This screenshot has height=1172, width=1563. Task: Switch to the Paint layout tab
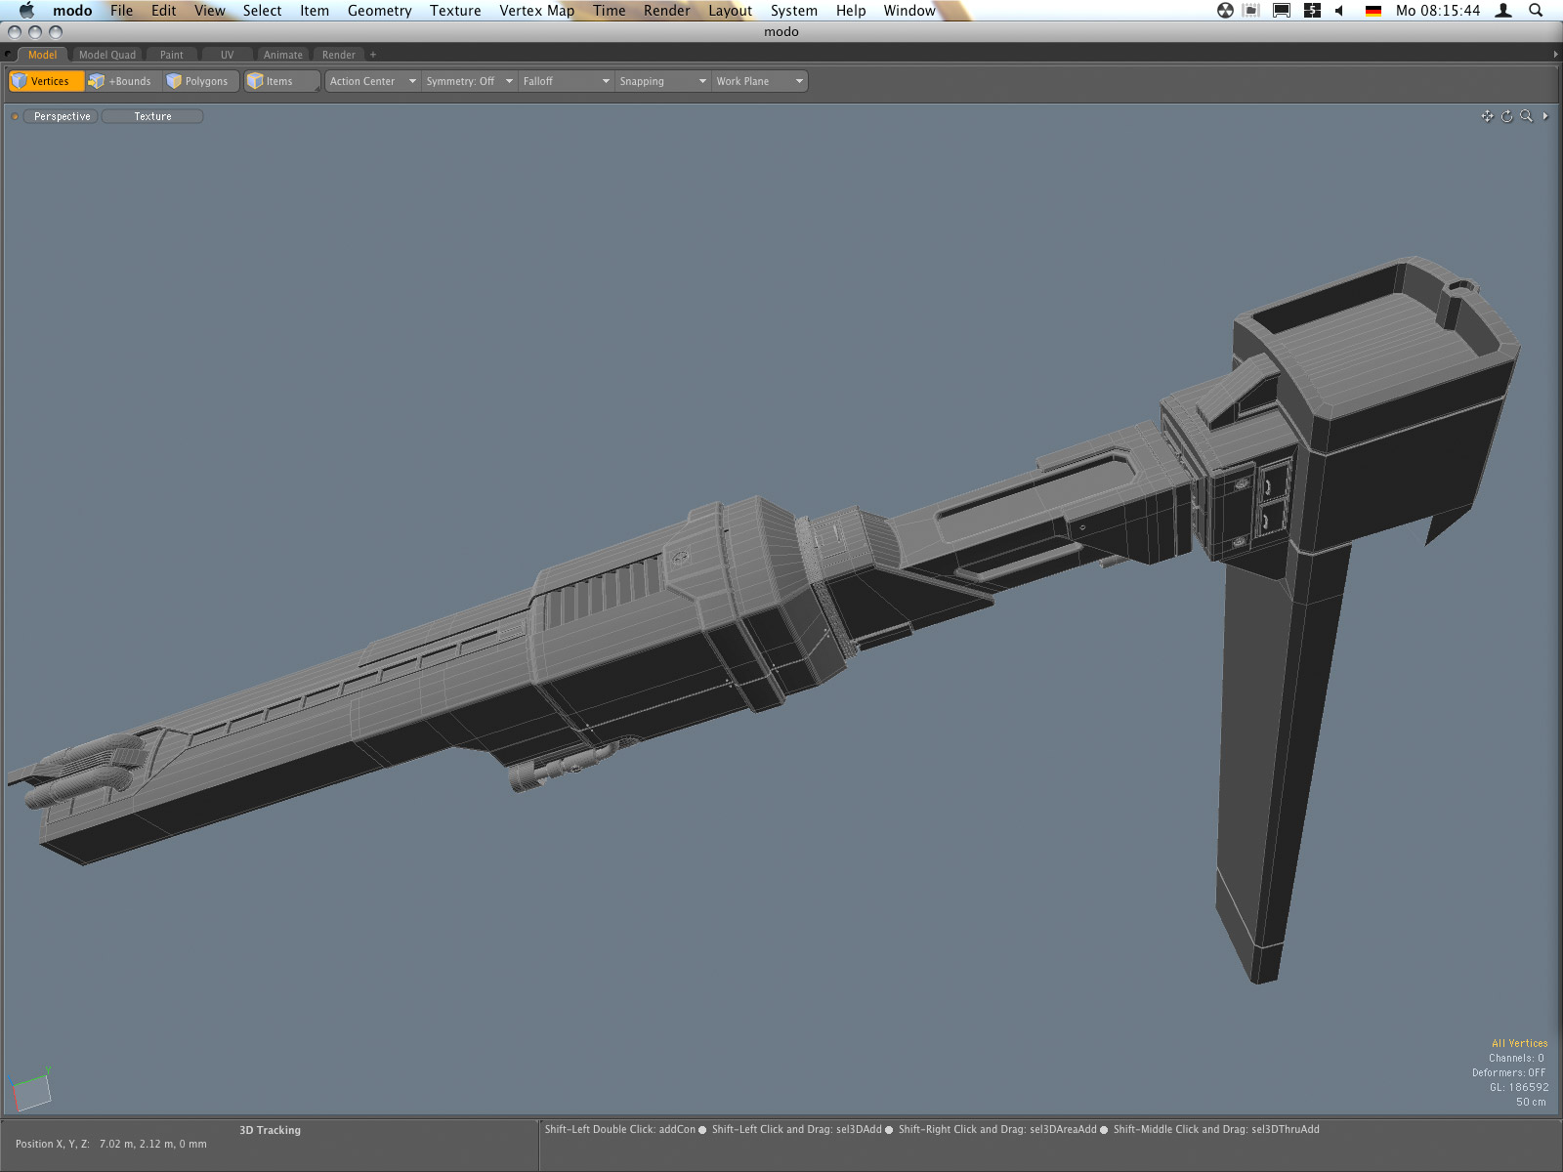[172, 55]
